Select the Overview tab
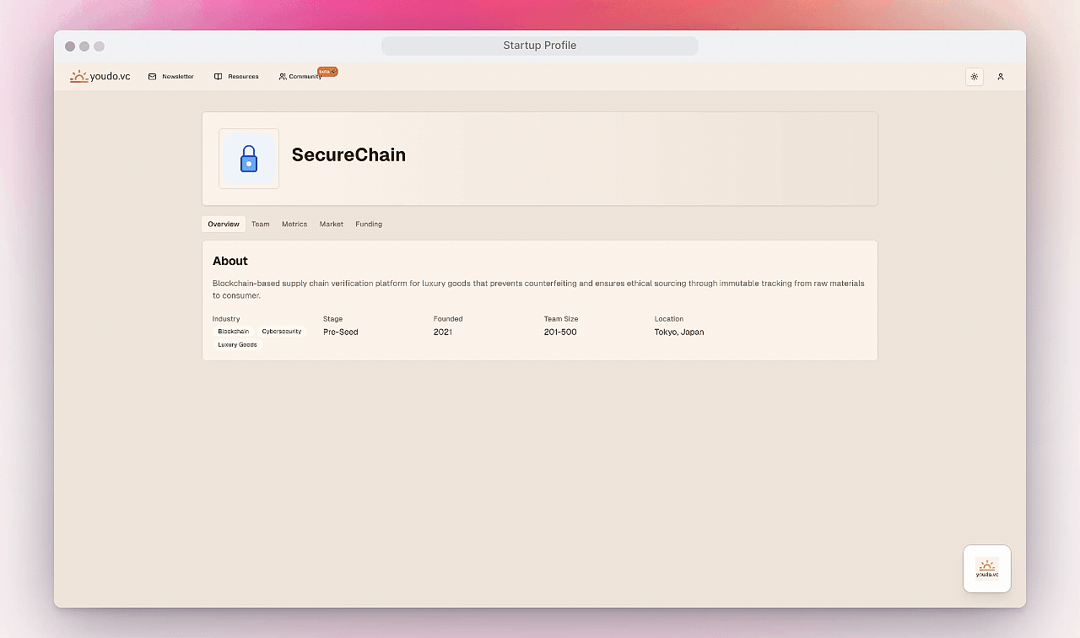The width and height of the screenshot is (1080, 638). point(224,224)
